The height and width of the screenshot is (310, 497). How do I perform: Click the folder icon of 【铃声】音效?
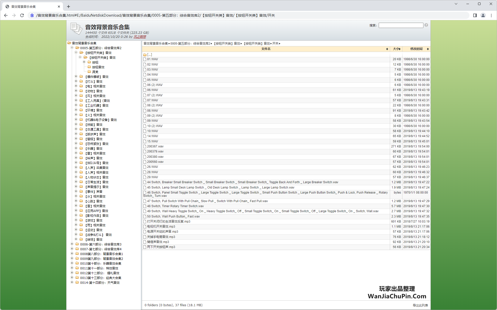pos(81,158)
